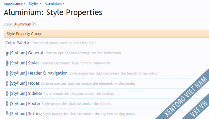Open the [Stylium] Nodes group

tap(25, 83)
